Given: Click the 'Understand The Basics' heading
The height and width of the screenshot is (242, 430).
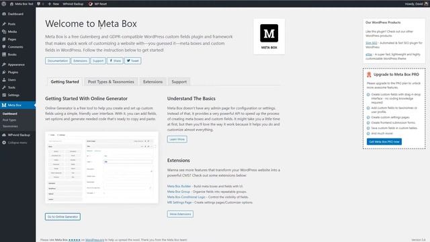Looking at the screenshot, I should [x=191, y=99].
